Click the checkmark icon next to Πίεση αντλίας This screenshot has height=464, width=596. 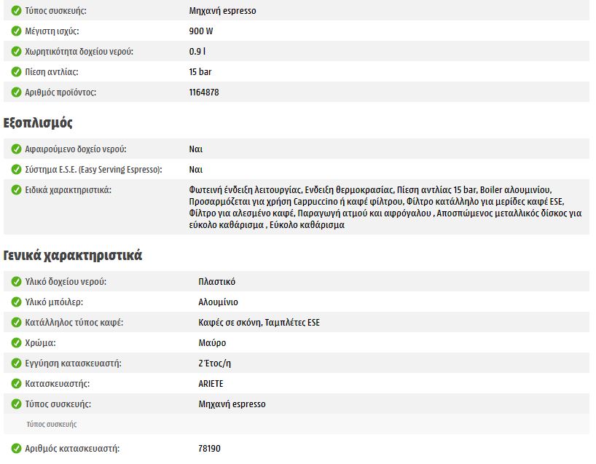pos(16,72)
